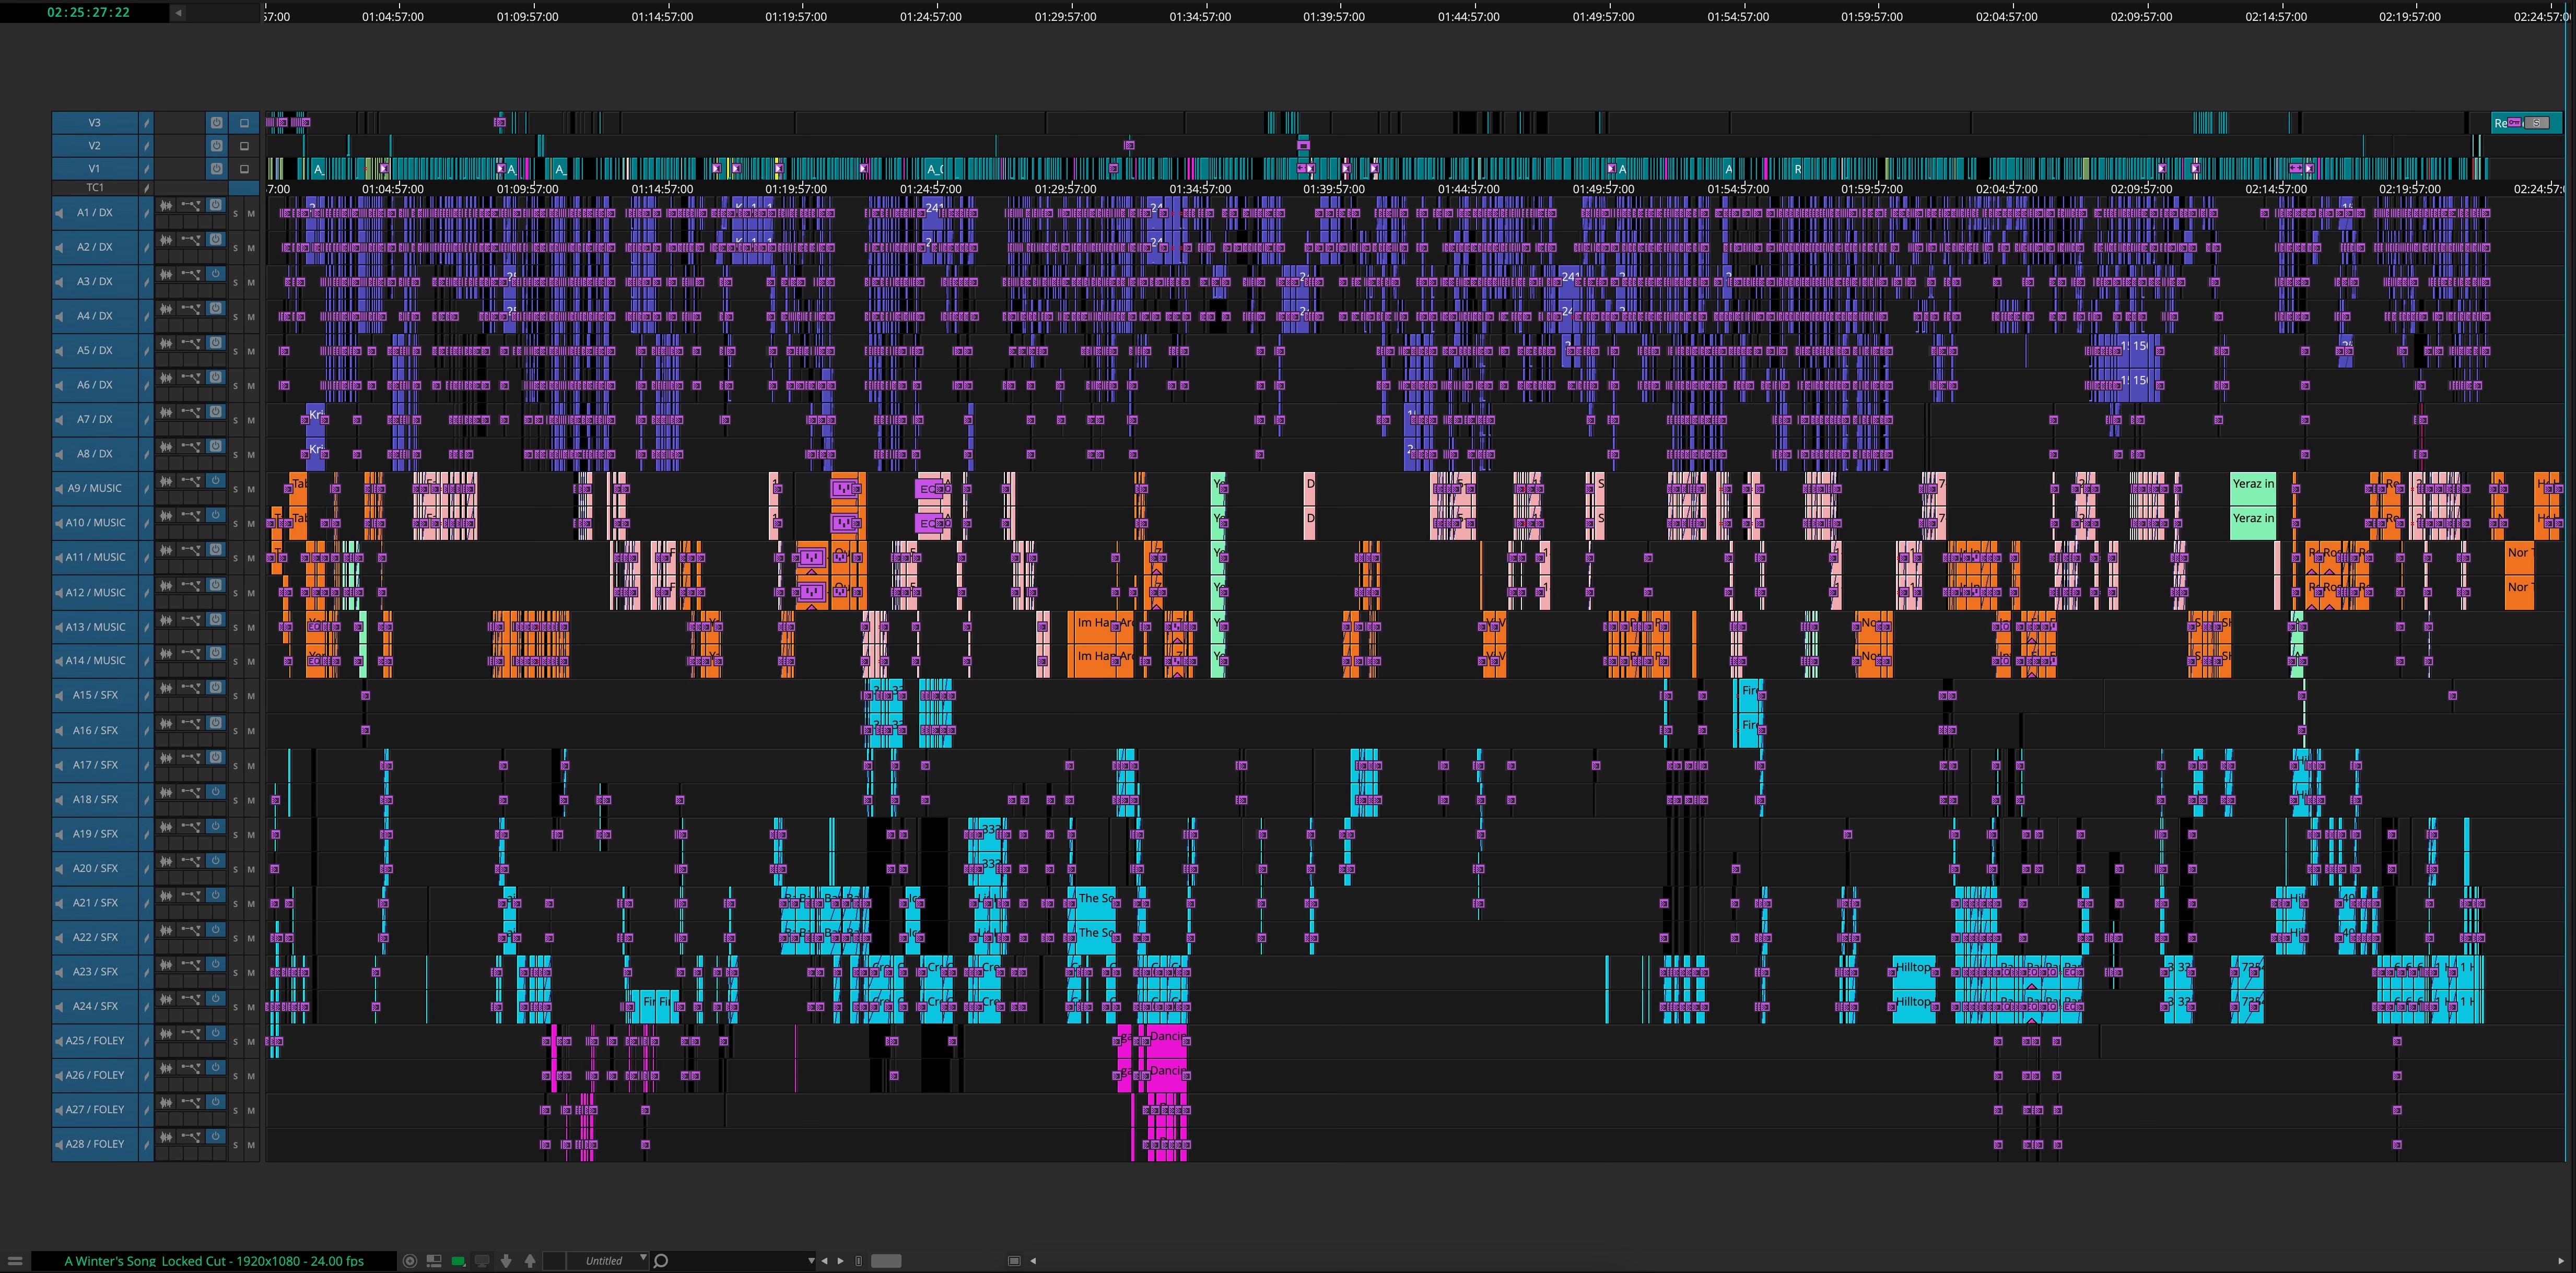Click the search magnifier in timeline bar

click(x=661, y=1261)
